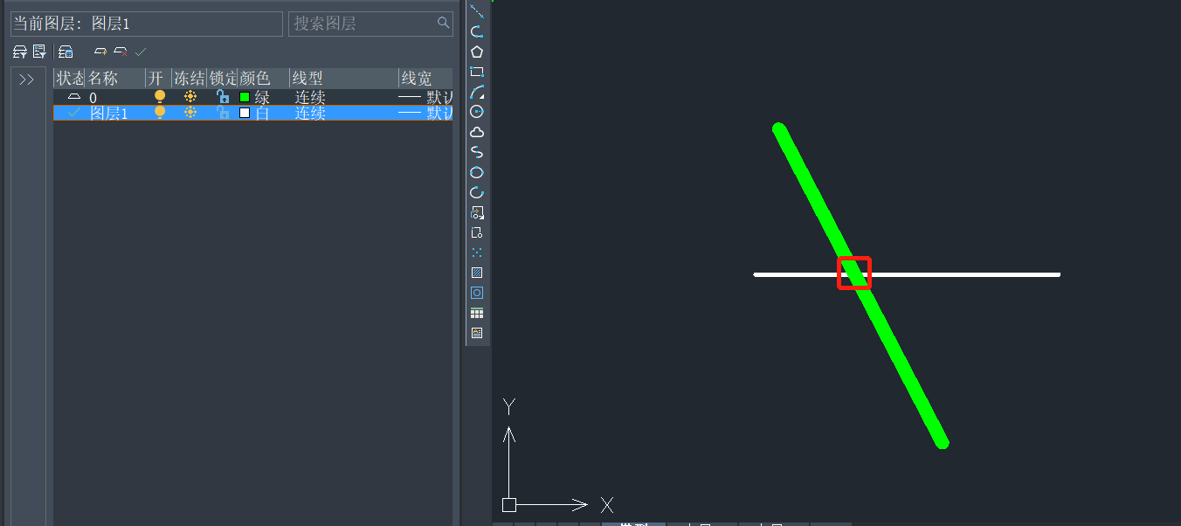Viewport: 1181px width, 526px height.
Task: Expand the filter tree panel with >> button
Action: coord(27,80)
